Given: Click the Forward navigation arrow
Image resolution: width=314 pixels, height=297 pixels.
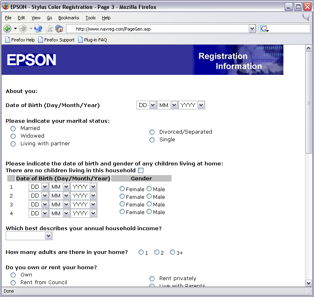Looking at the screenshot, I should [23, 29].
